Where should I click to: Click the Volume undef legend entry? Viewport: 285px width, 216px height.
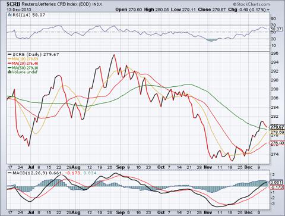[24, 72]
